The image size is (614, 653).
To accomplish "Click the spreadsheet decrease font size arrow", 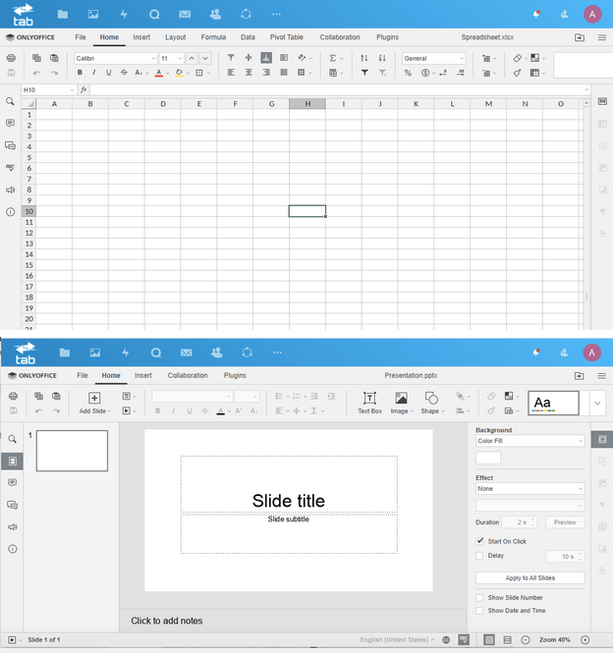I will point(205,58).
